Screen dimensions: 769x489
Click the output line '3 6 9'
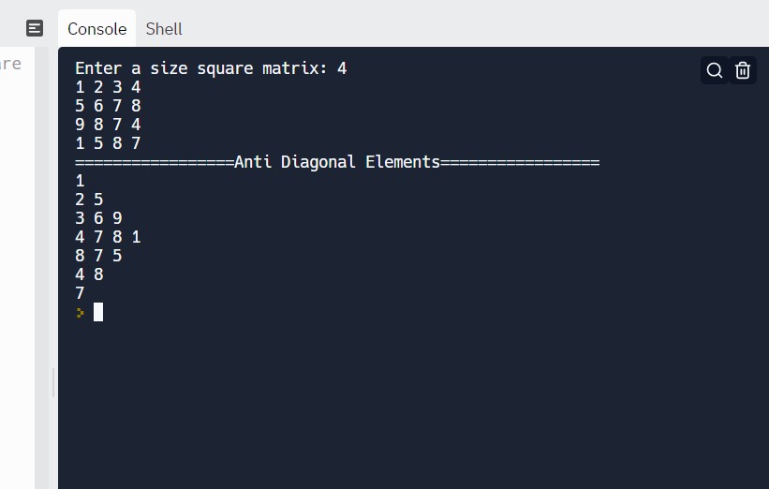tap(98, 218)
